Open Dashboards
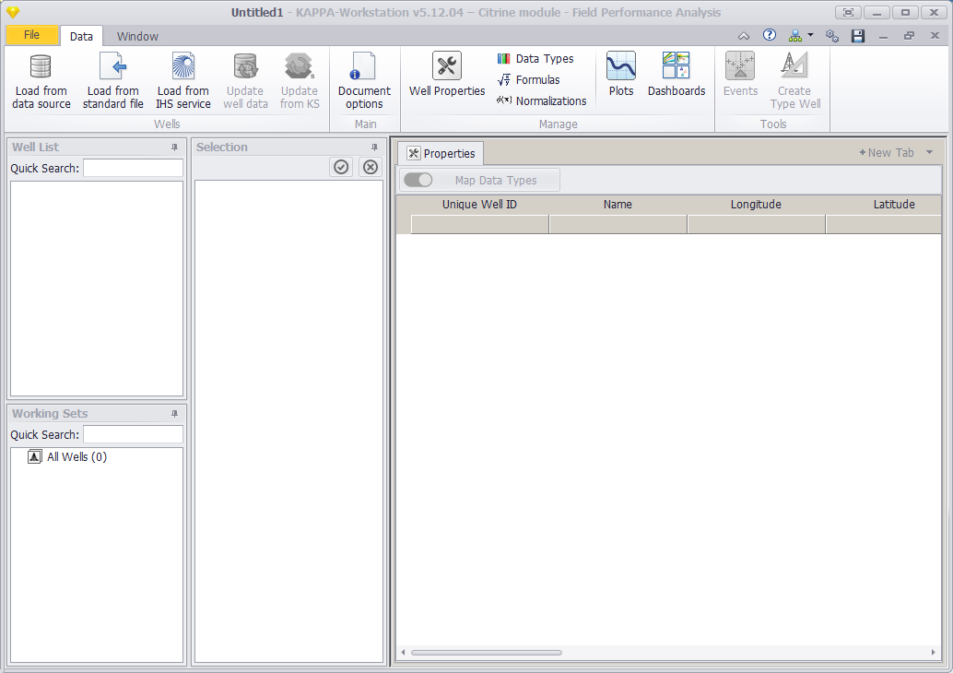Viewport: 953px width, 673px height. pyautogui.click(x=677, y=75)
